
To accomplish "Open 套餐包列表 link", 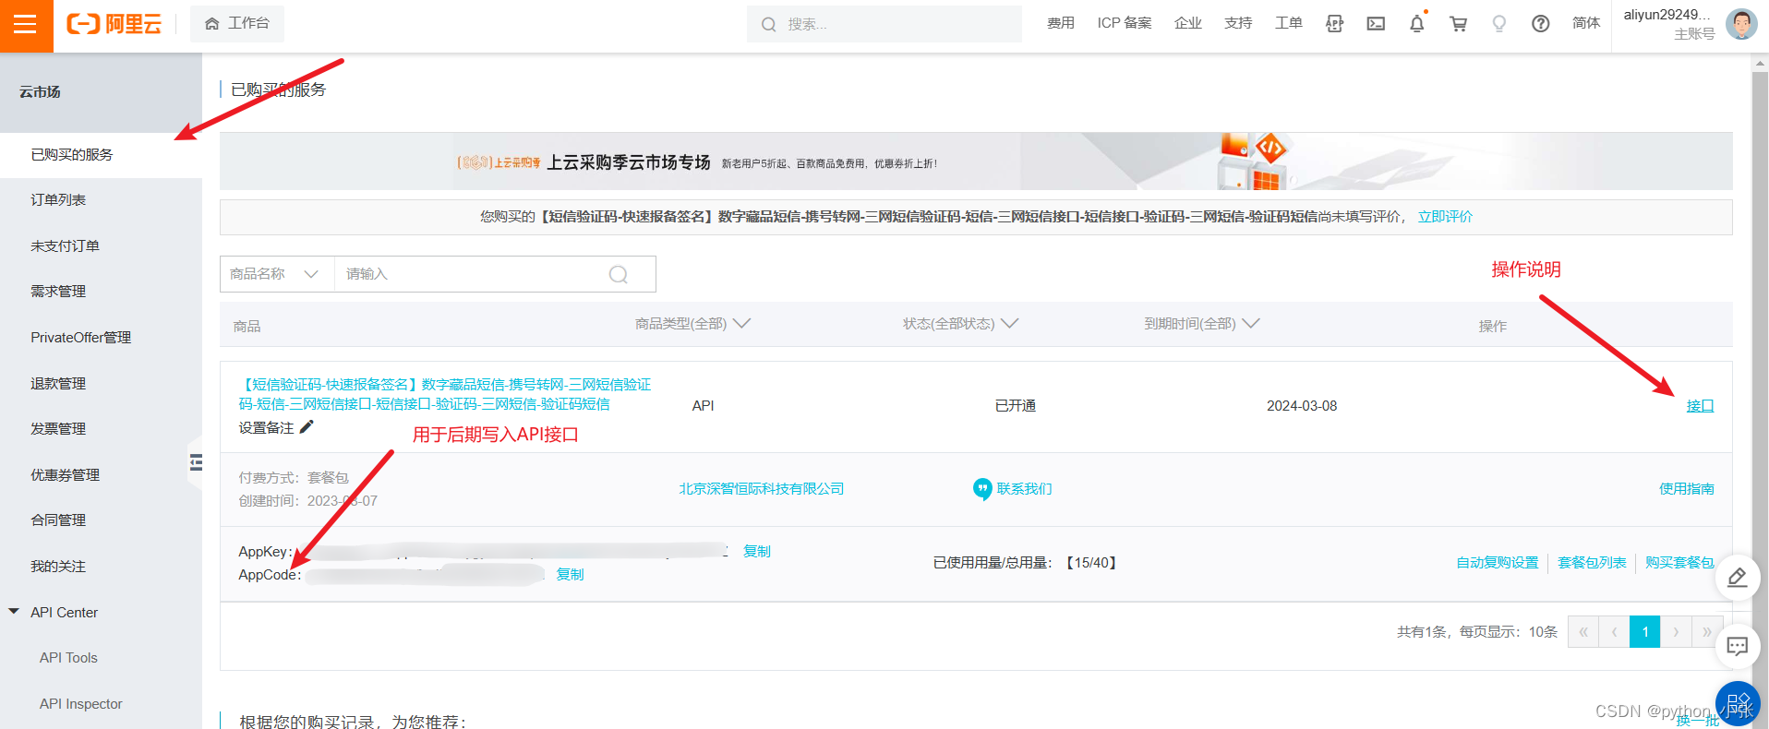I will tap(1592, 562).
